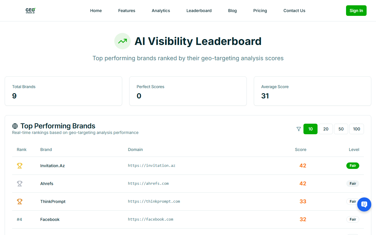Click the Fair badge for Facebook

pos(353,219)
